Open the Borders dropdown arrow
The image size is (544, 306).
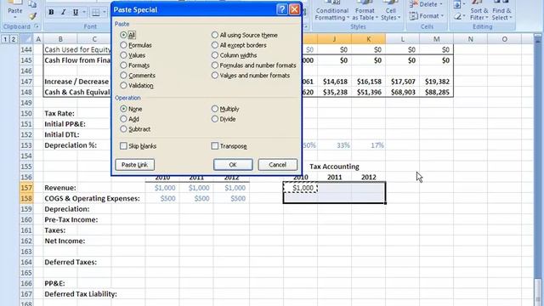[x=104, y=13]
